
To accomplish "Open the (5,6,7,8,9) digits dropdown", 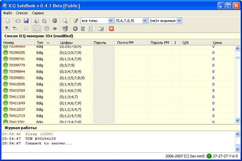I will pos(144,21).
